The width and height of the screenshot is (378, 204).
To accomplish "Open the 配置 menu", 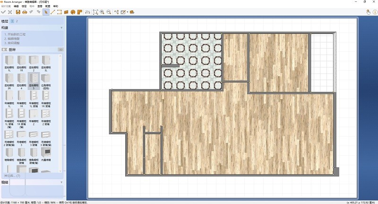I will pyautogui.click(x=48, y=6).
